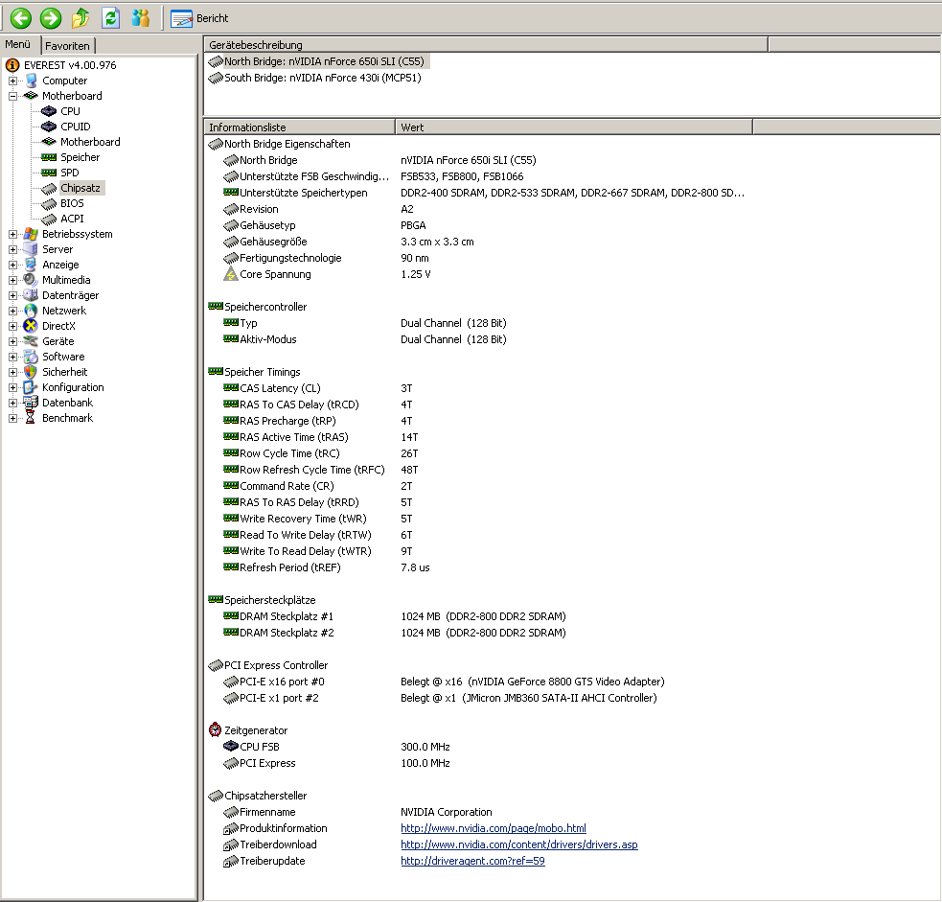Screen dimensions: 942x902
Task: Click the Refresh toolbar icon
Action: tap(110, 18)
